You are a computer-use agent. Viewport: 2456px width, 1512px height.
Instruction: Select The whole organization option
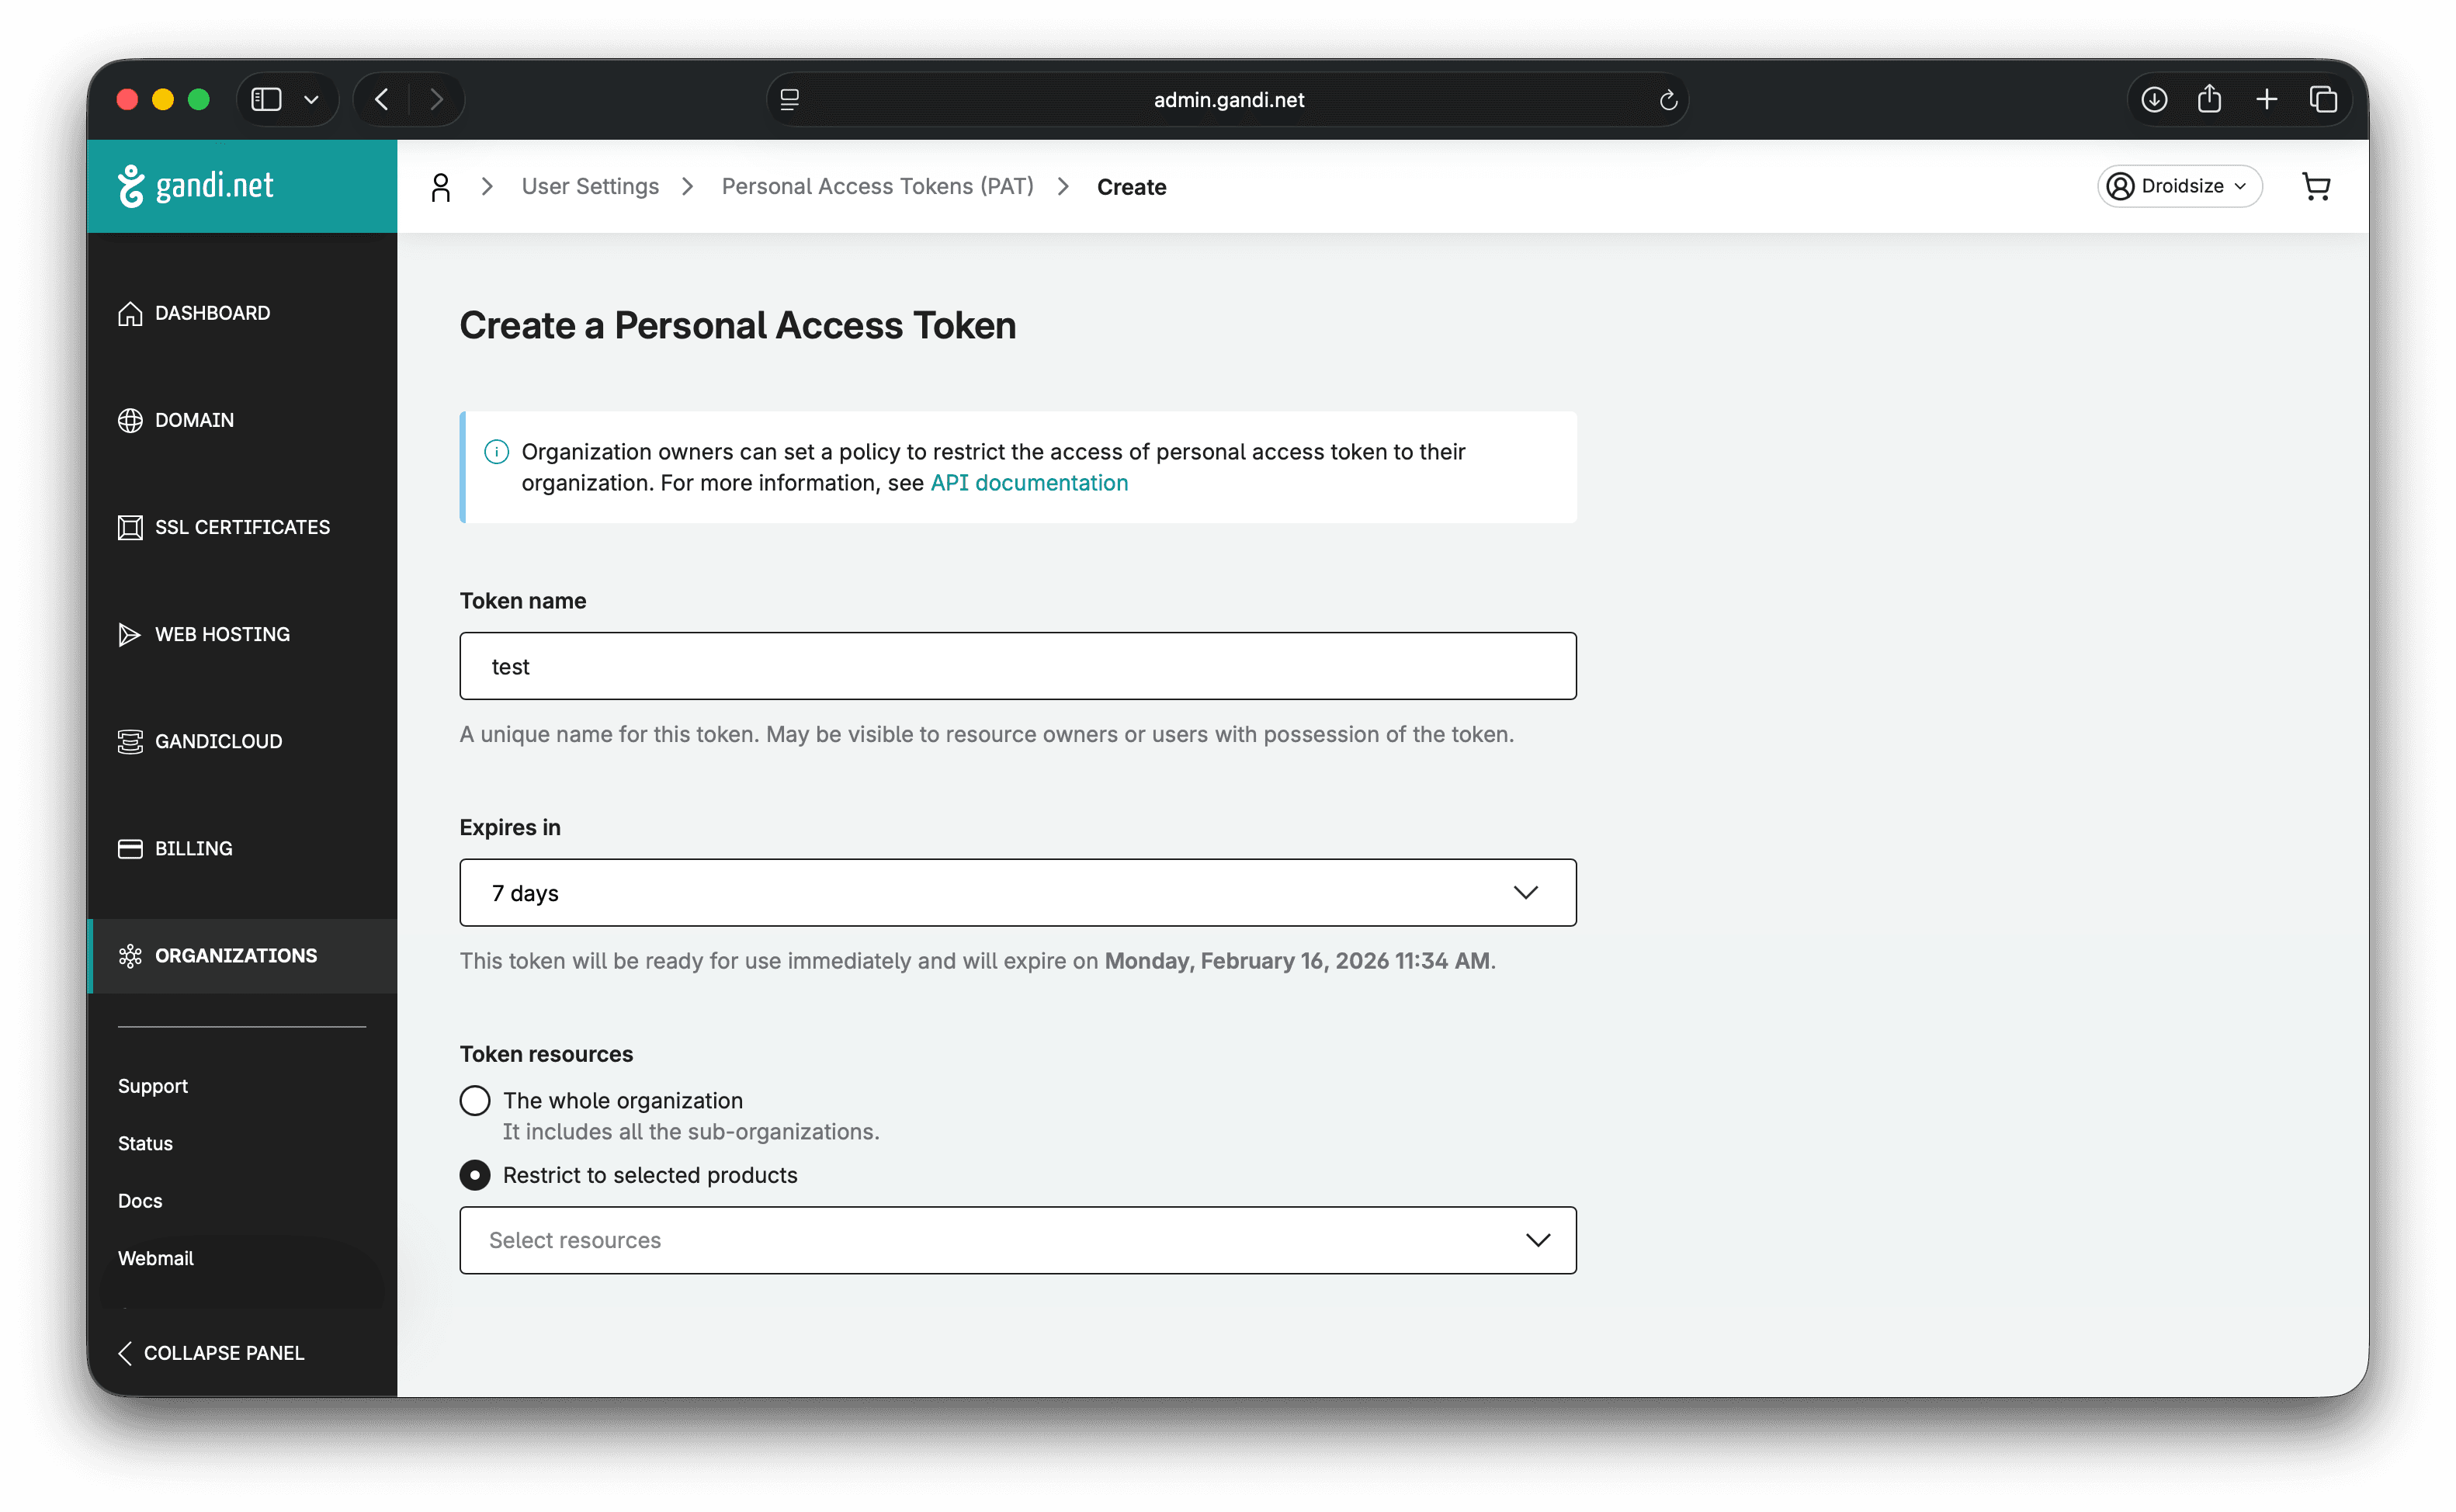[474, 1100]
